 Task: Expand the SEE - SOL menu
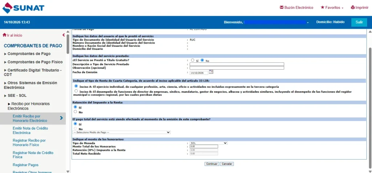(15, 96)
